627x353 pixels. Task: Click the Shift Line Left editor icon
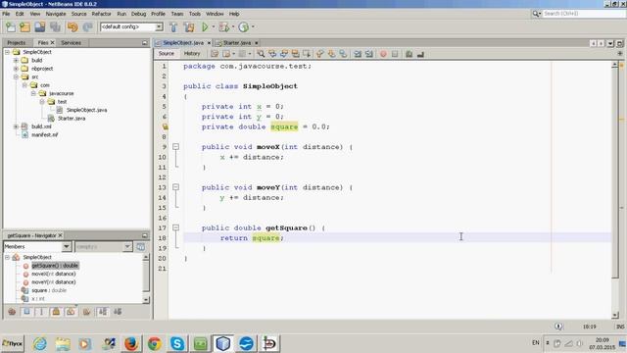coord(358,54)
